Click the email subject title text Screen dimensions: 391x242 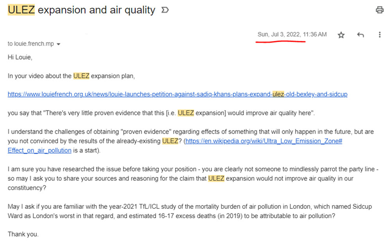click(x=96, y=10)
